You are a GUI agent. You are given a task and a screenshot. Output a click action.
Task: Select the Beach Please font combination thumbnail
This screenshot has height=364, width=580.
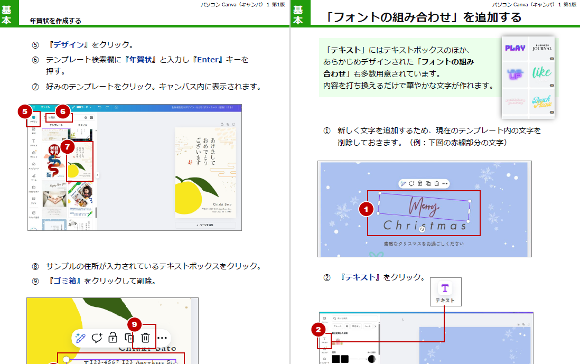[542, 101]
